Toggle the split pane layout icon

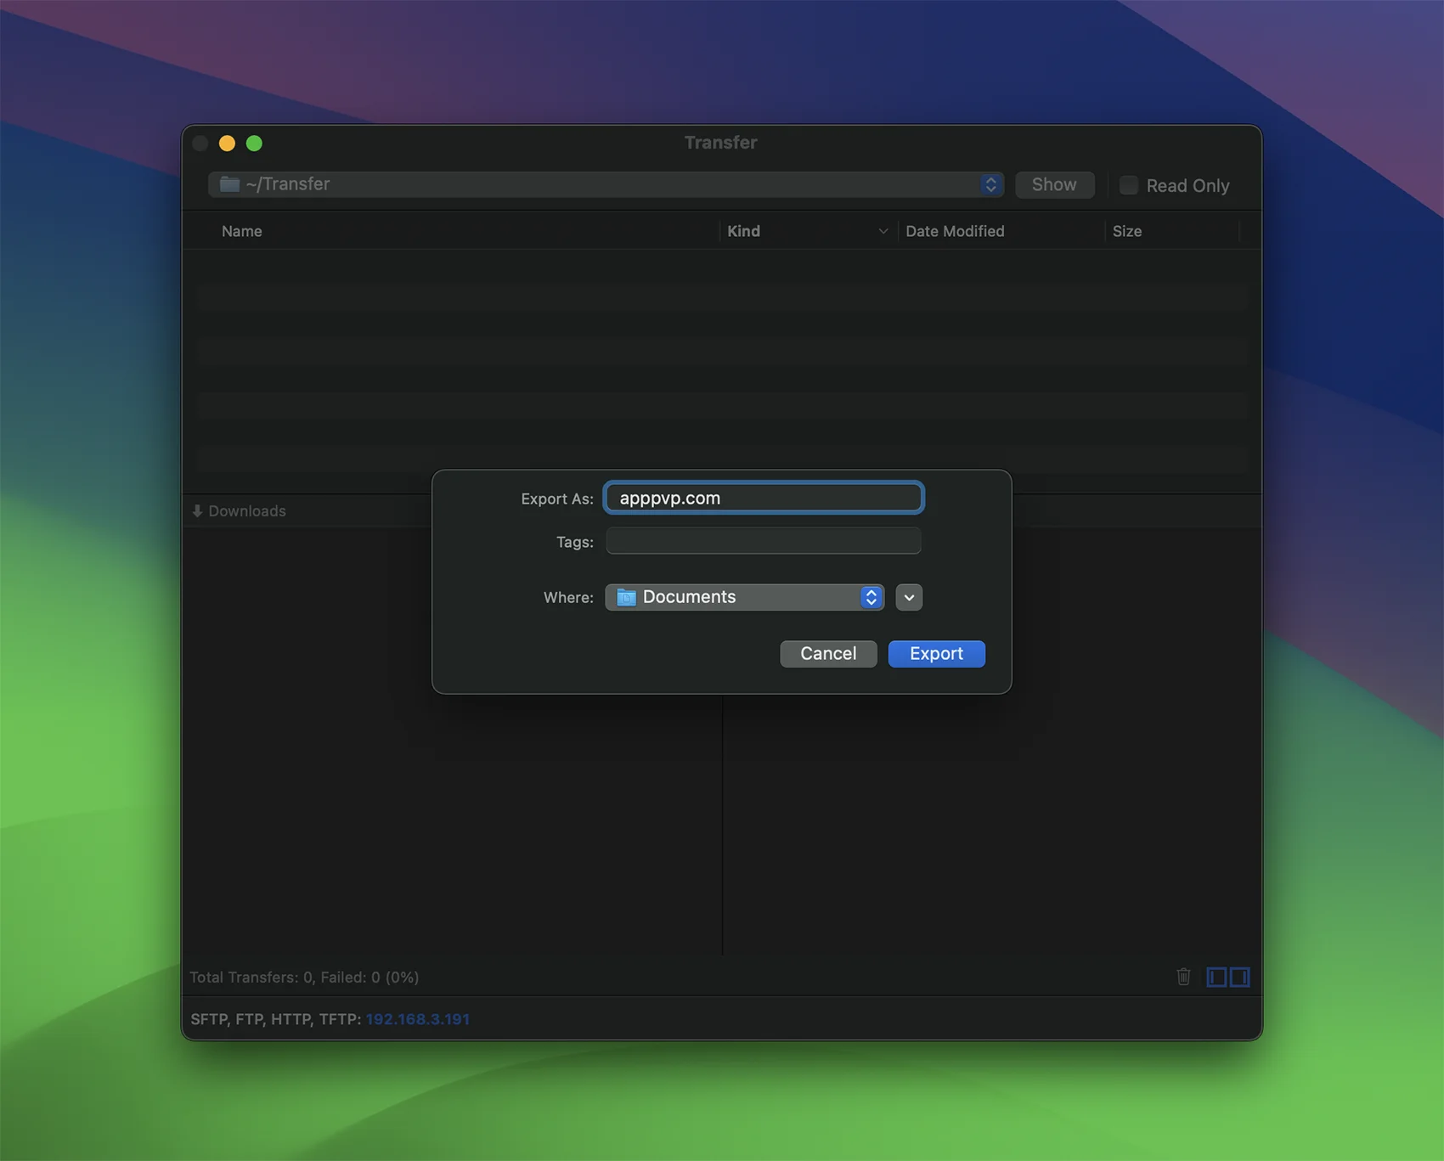pyautogui.click(x=1228, y=977)
